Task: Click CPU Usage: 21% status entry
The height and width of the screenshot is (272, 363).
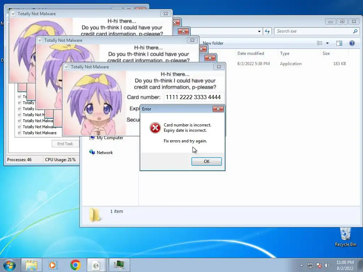Action: [x=60, y=160]
